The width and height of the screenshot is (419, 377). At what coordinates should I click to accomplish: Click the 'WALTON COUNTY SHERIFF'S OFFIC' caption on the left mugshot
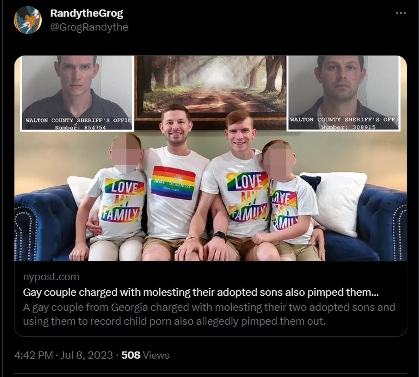78,120
